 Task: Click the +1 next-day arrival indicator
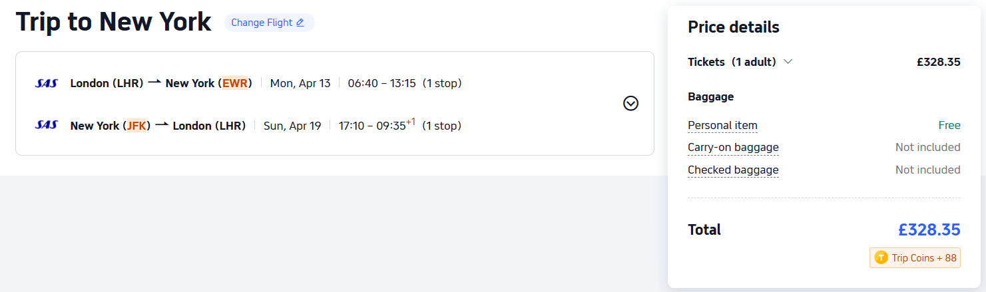click(x=411, y=121)
